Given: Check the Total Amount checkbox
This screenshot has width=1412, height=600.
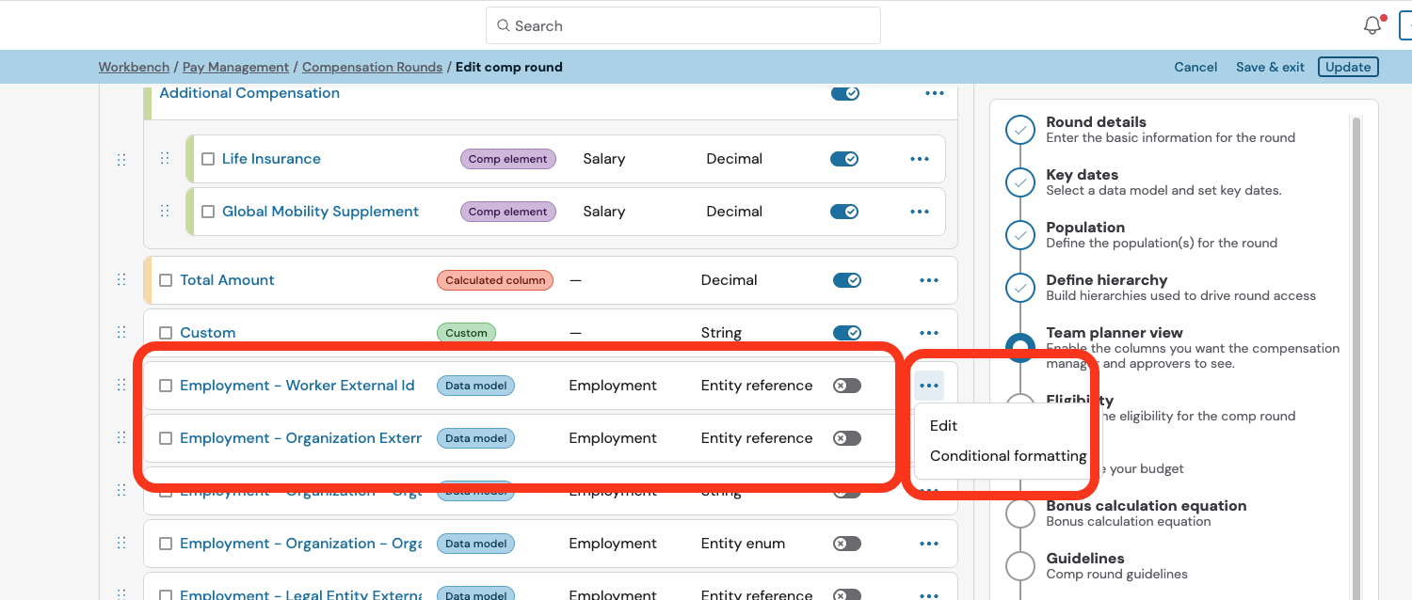Looking at the screenshot, I should [166, 280].
